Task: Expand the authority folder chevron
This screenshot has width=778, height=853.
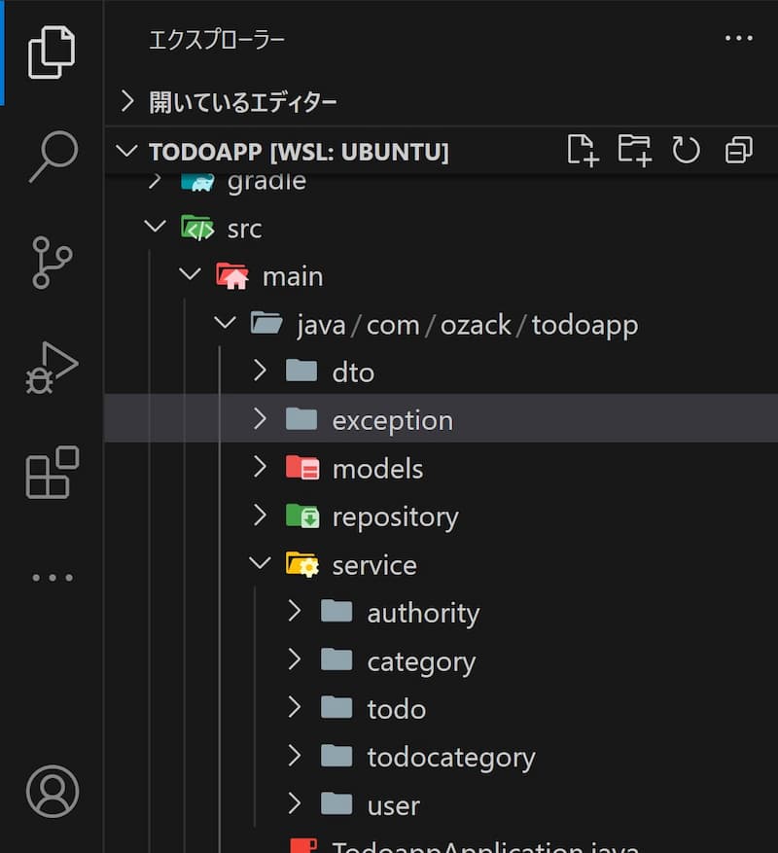Action: pos(295,611)
